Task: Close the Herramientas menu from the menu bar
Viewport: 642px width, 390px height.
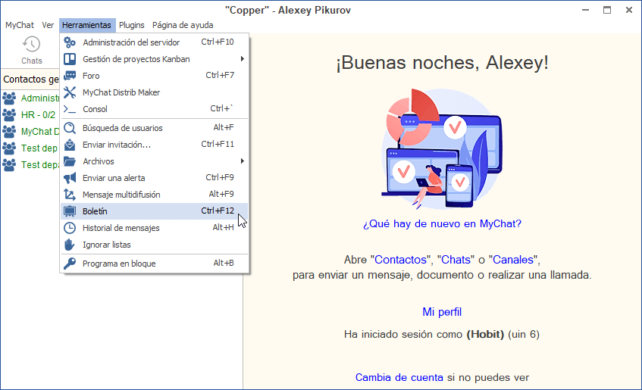Action: point(87,25)
